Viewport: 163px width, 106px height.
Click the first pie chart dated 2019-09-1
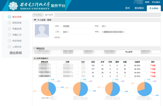48,89
